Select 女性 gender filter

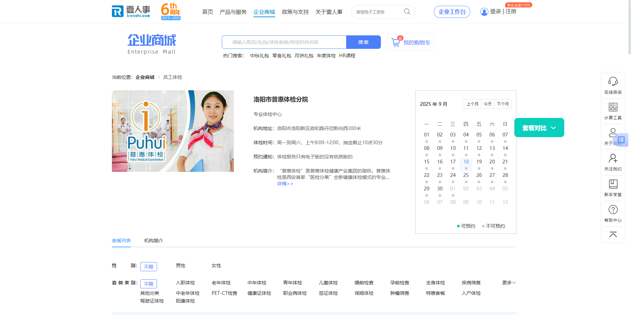pyautogui.click(x=216, y=265)
